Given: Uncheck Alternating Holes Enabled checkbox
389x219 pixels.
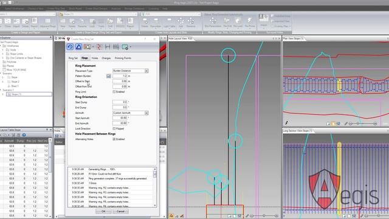Looking at the screenshot, I should (114, 139).
